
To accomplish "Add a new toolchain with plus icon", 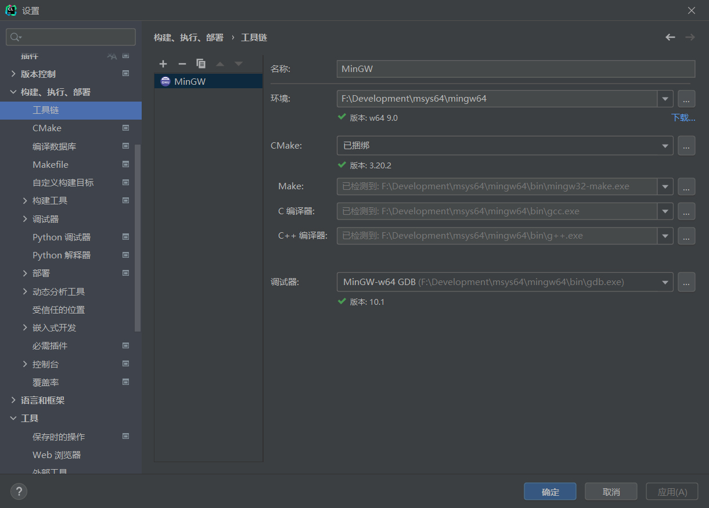I will point(163,64).
